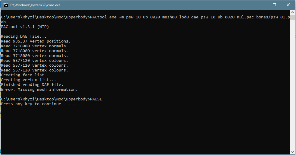Click the scrollbar up arrow
The height and width of the screenshot is (155, 296).
[x=293, y=13]
